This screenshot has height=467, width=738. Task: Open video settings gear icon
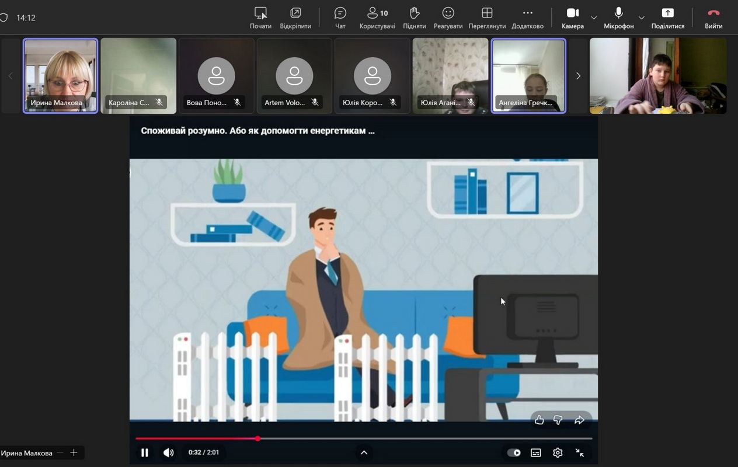pyautogui.click(x=558, y=452)
